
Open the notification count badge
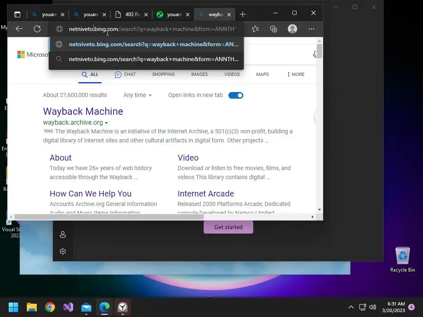(411, 307)
